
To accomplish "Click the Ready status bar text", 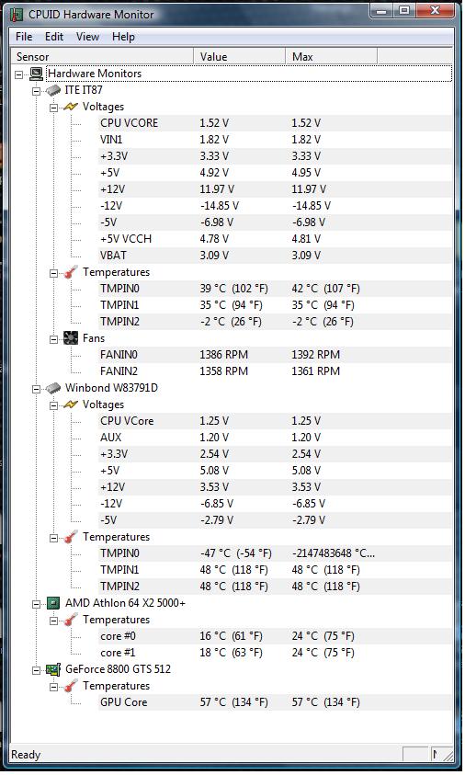I will (x=26, y=755).
